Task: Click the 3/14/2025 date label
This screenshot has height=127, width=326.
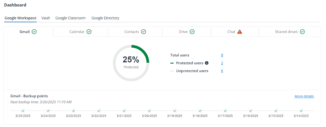Action: tap(301, 116)
